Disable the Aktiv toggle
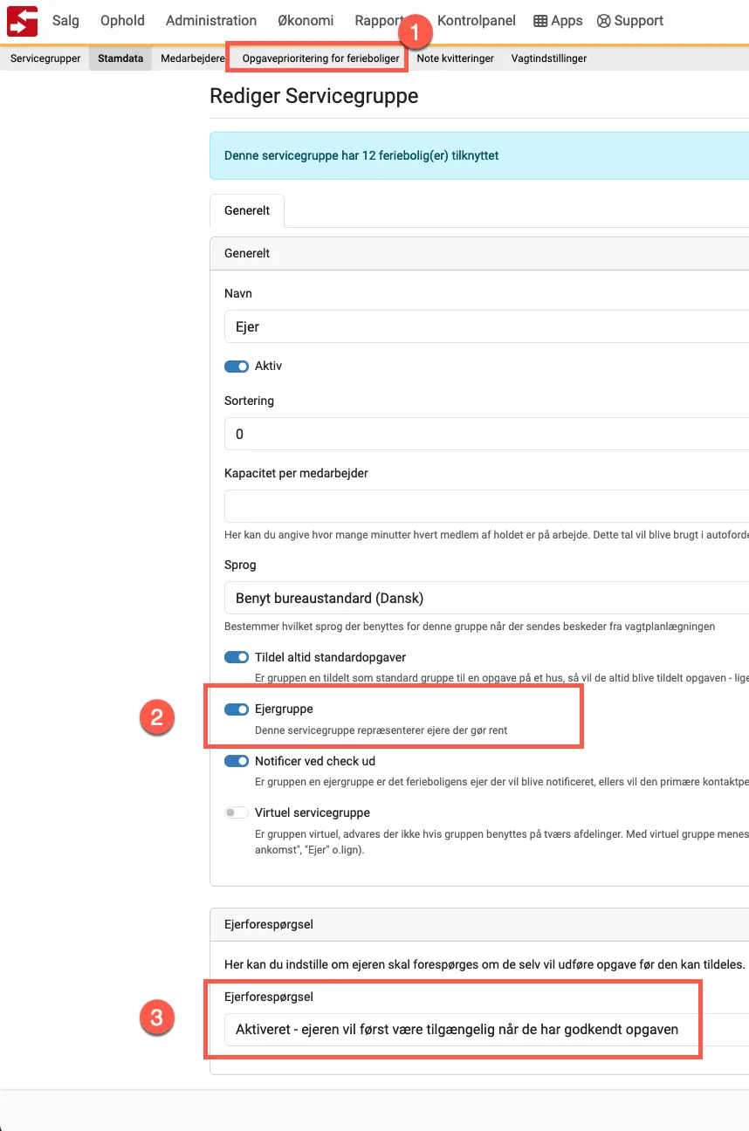This screenshot has height=1131, width=749. tap(236, 366)
